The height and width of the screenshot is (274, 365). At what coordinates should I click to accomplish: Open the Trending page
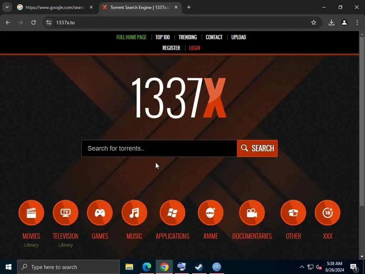point(187,37)
